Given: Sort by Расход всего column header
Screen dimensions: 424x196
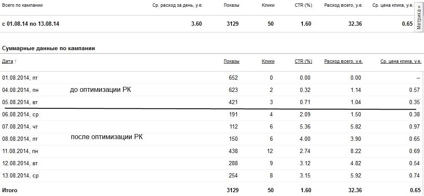Looking at the screenshot, I should click(343, 61).
